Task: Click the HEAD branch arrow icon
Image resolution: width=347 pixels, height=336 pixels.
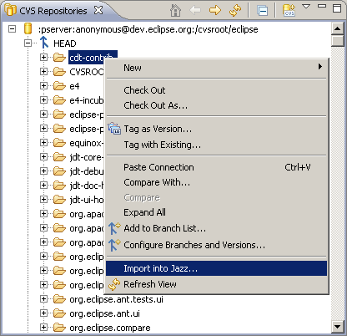Action: (44, 43)
